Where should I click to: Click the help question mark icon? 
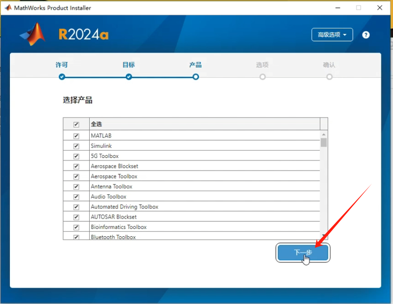(x=366, y=35)
